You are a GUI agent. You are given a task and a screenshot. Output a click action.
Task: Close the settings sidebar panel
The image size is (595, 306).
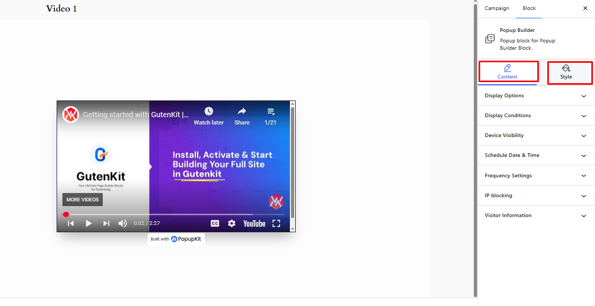[585, 8]
